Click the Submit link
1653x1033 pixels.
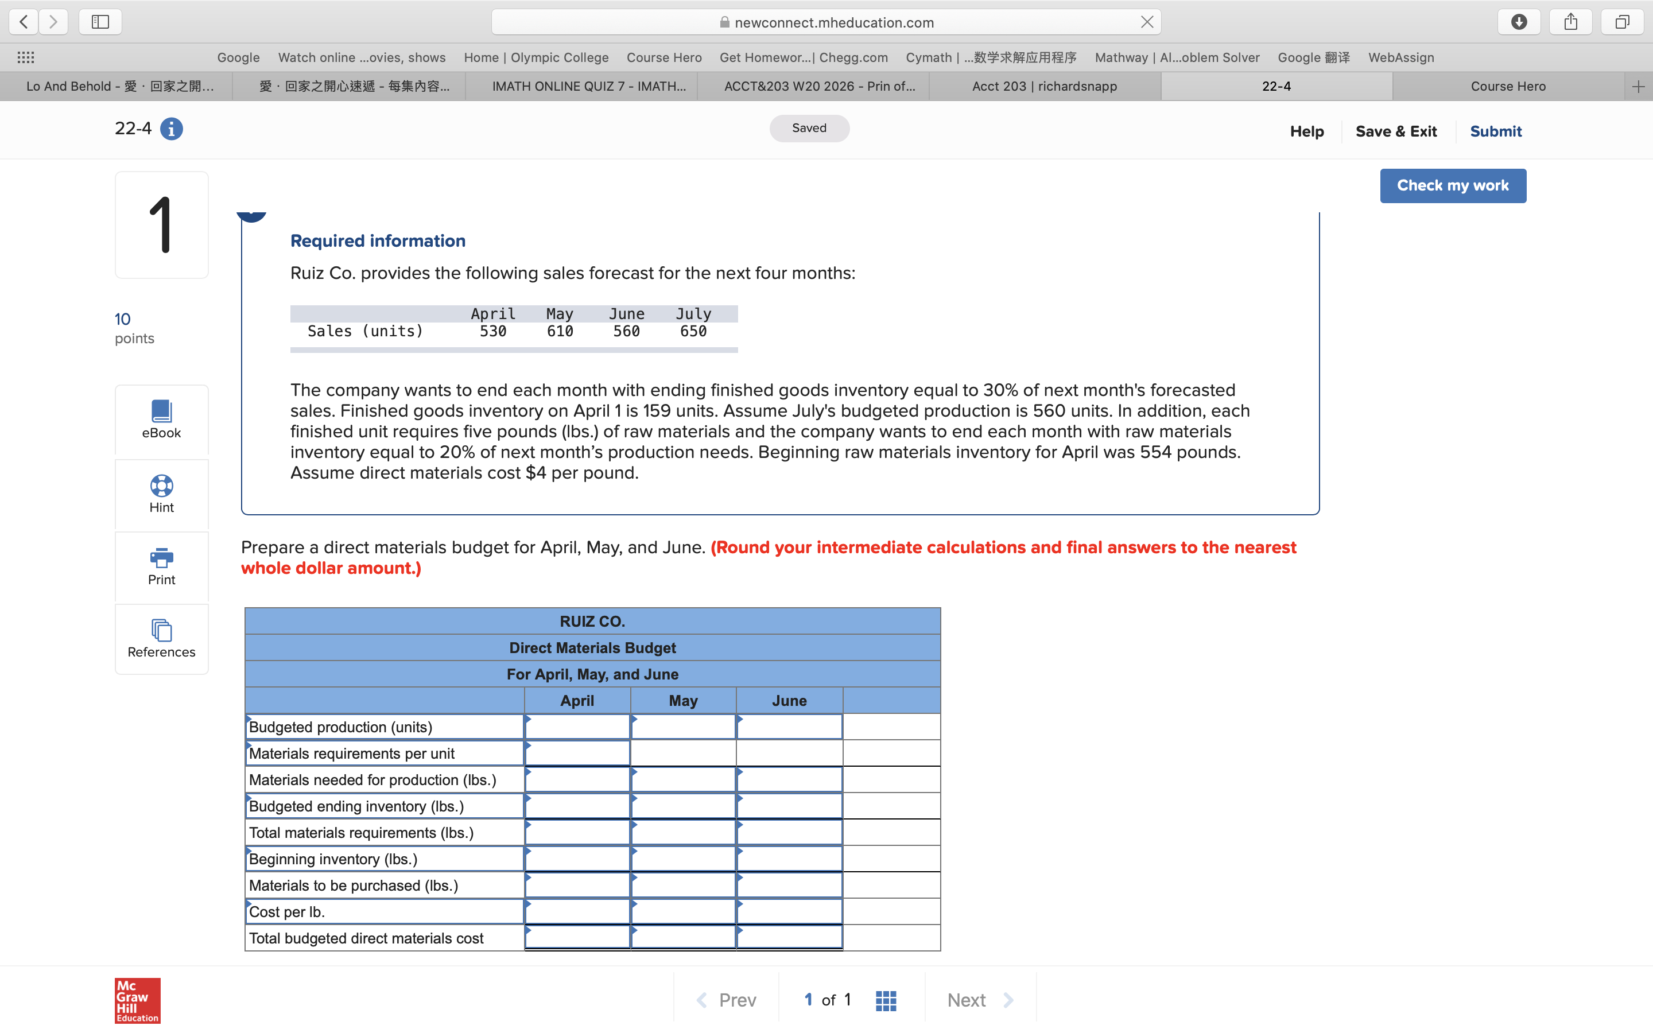1495,131
